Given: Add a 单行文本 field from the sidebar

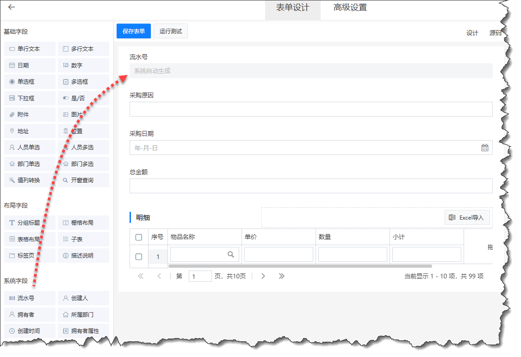Looking at the screenshot, I should pos(29,49).
